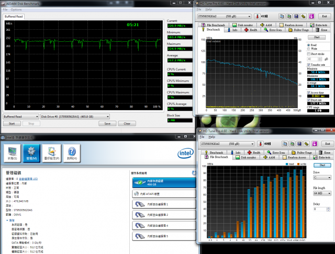
Task: Select internal empty port 5
Action: (x=164, y=236)
